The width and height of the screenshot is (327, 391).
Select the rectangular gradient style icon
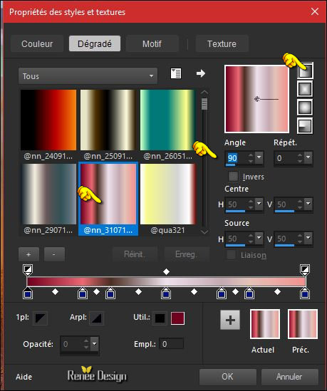(305, 89)
